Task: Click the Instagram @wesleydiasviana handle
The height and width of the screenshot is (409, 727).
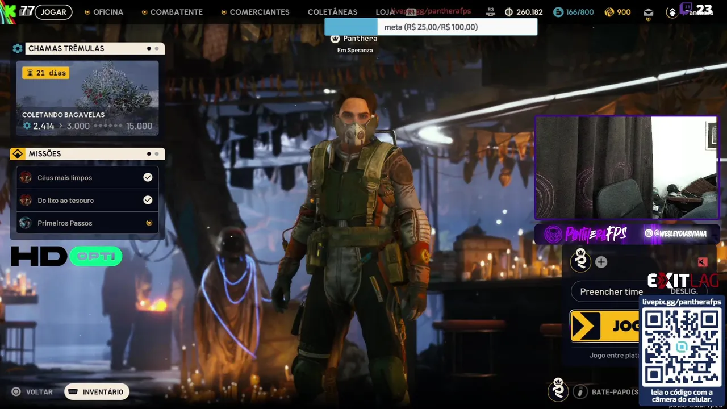Action: pyautogui.click(x=675, y=233)
